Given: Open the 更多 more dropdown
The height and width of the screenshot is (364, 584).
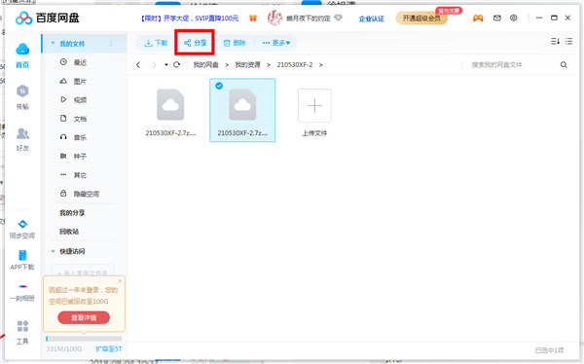Looking at the screenshot, I should click(x=276, y=43).
